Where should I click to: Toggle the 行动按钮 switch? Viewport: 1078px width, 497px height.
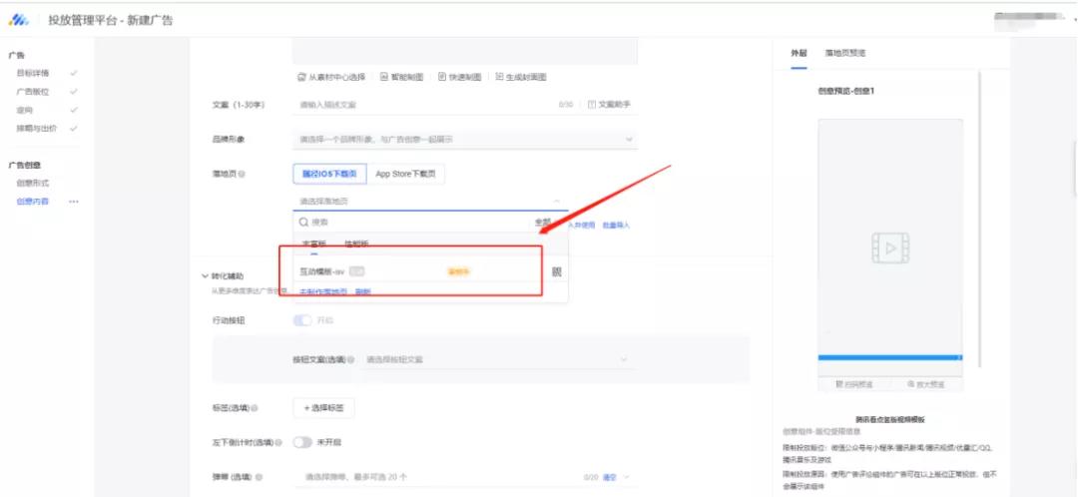tap(302, 321)
